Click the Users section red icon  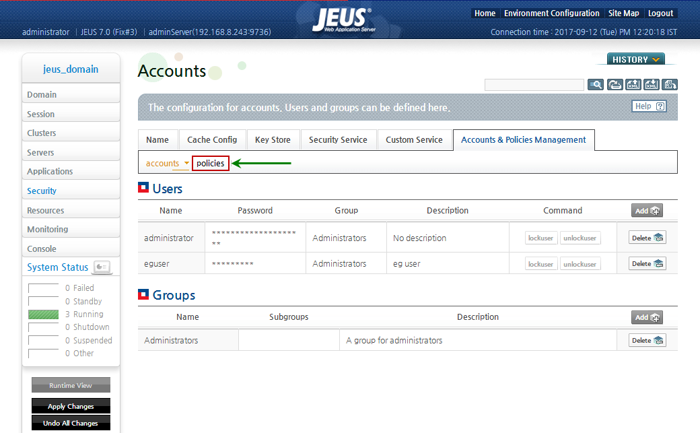coord(143,188)
